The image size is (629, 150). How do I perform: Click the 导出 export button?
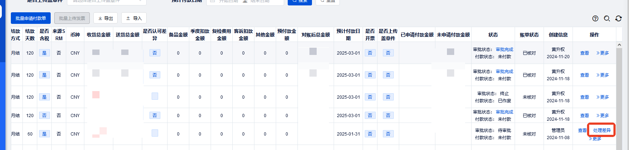pos(105,18)
